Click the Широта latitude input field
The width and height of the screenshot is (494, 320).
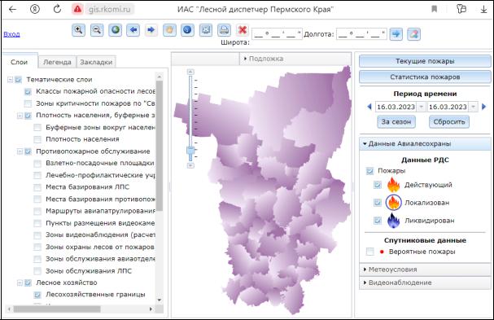tap(277, 34)
